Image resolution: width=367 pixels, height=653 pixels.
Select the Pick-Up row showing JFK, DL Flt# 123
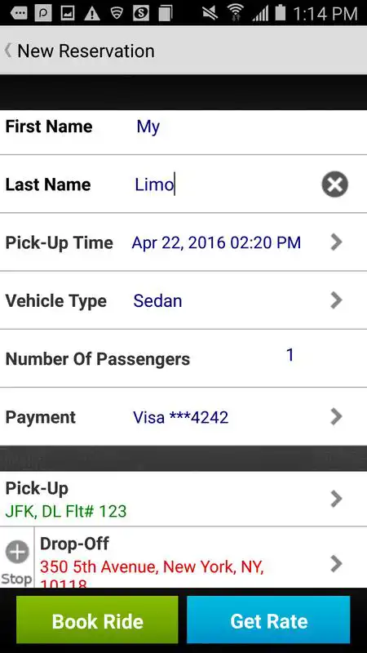[x=183, y=499]
